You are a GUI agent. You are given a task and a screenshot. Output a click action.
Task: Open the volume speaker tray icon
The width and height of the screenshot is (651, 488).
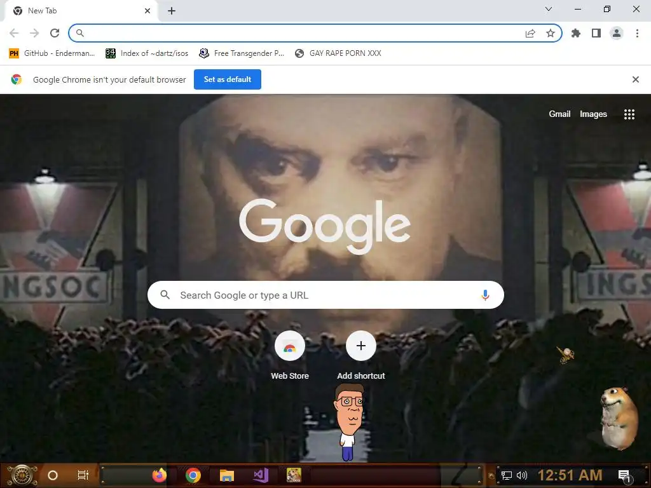point(522,475)
